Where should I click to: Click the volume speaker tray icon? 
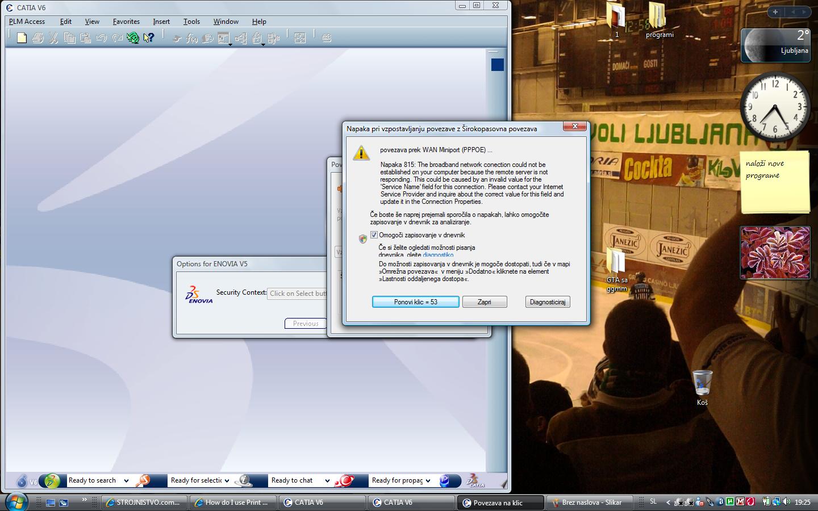[786, 502]
